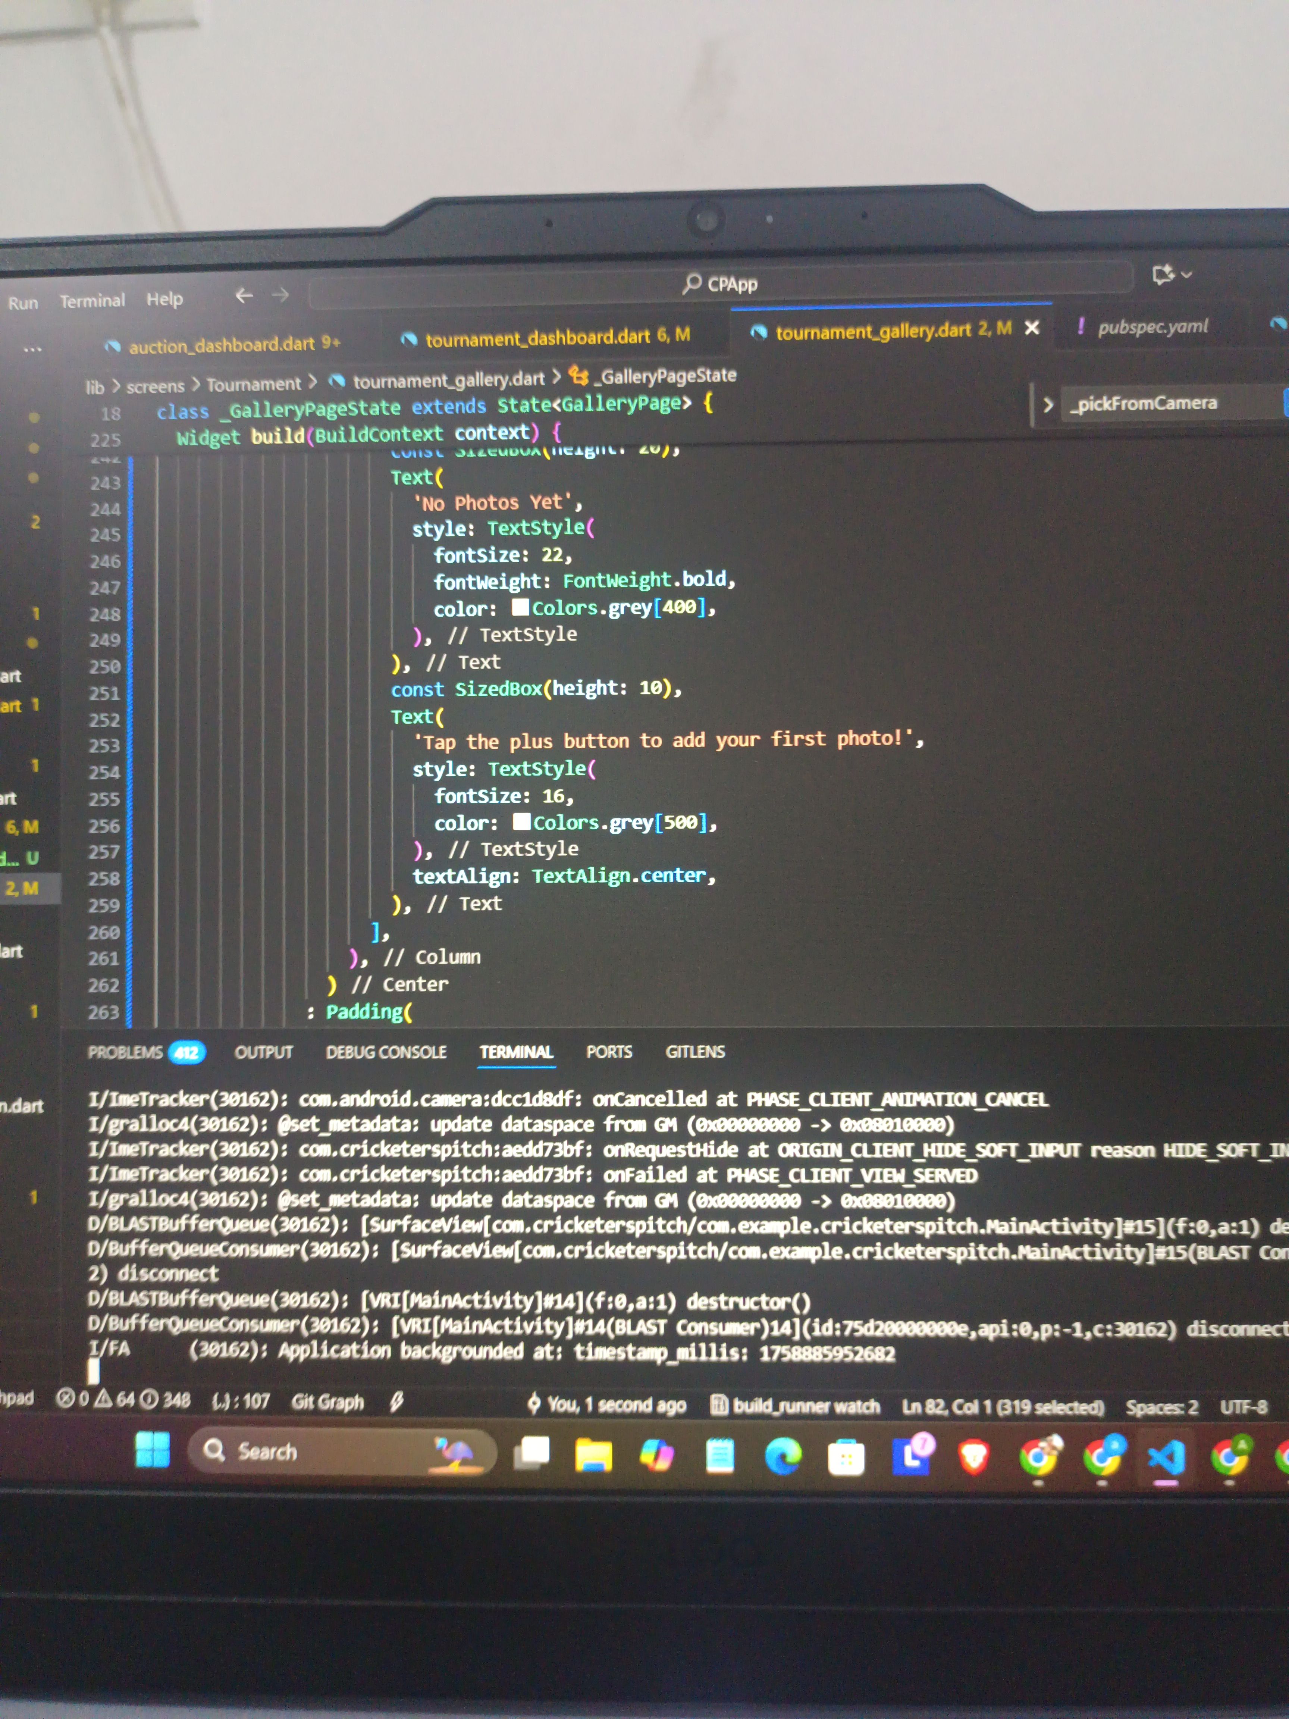The width and height of the screenshot is (1289, 1719).
Task: Close the tournament_gallery.dart tab
Action: 1032,328
